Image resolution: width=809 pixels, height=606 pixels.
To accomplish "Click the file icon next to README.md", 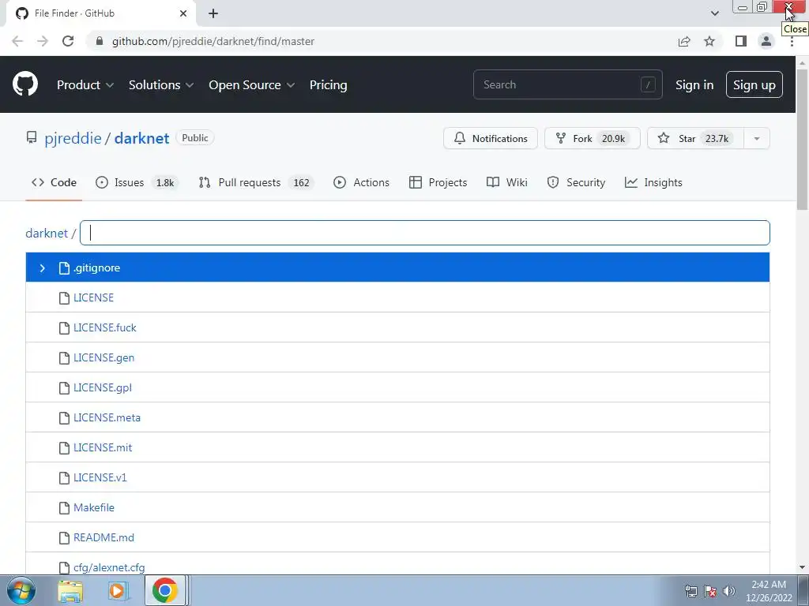I will pos(64,538).
